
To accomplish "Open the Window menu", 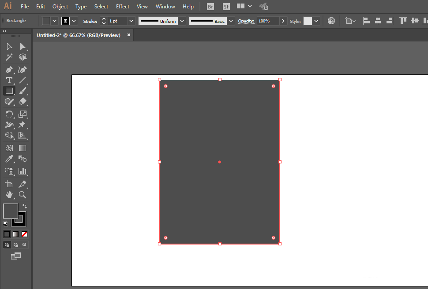I will click(165, 7).
